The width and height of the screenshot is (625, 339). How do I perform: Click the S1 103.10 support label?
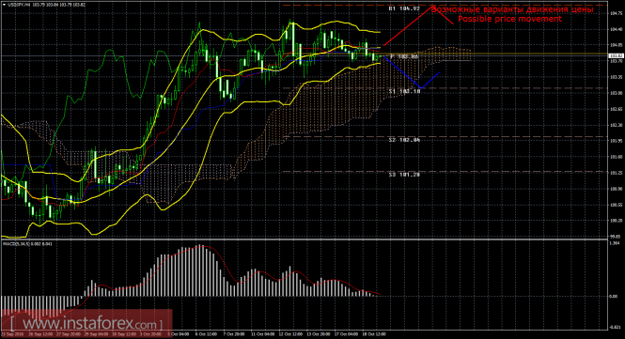(x=404, y=91)
